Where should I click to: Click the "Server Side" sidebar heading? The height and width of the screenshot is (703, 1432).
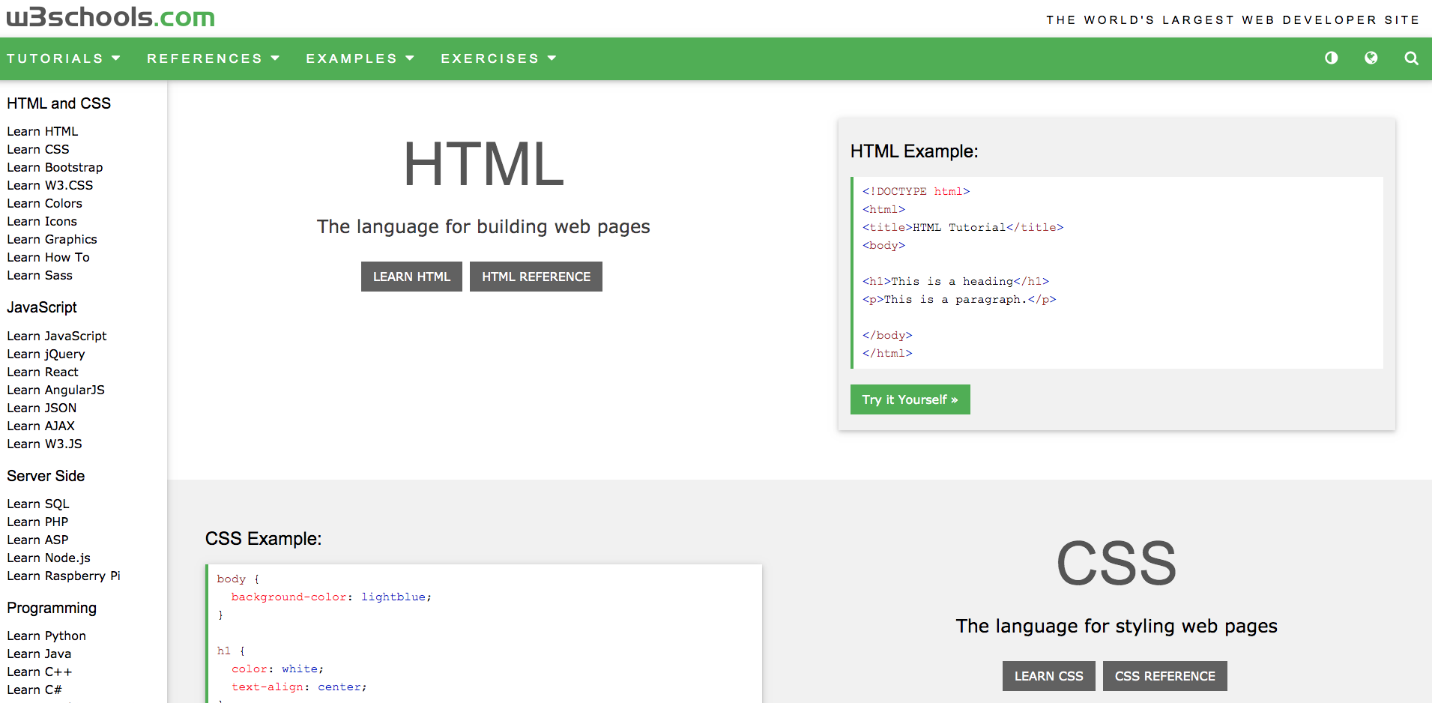pos(46,476)
